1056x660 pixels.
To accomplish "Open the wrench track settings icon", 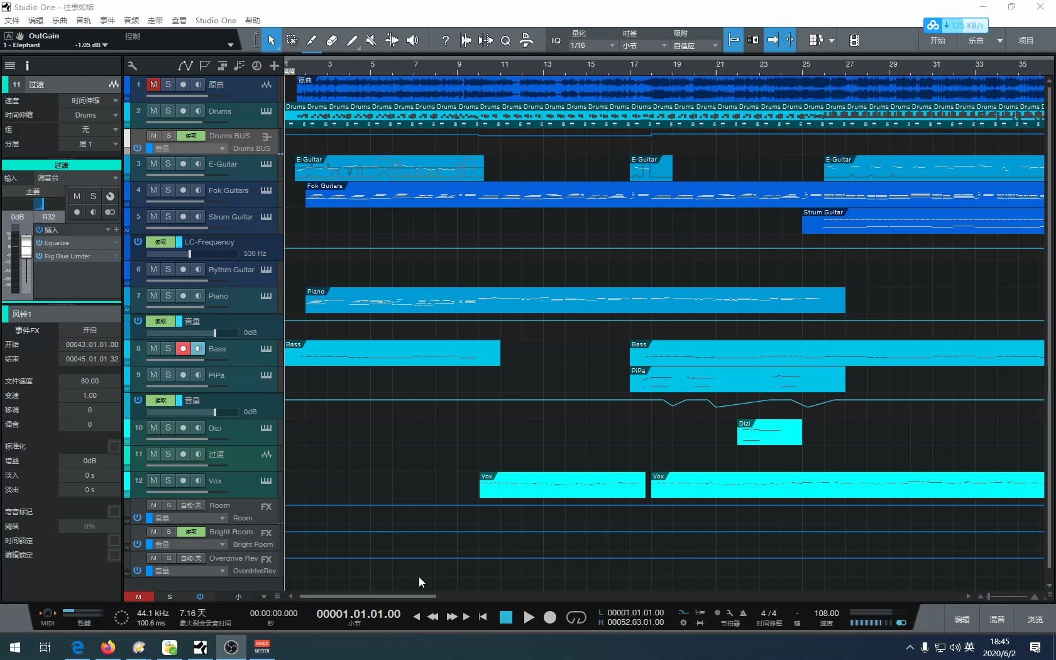I will pos(132,65).
